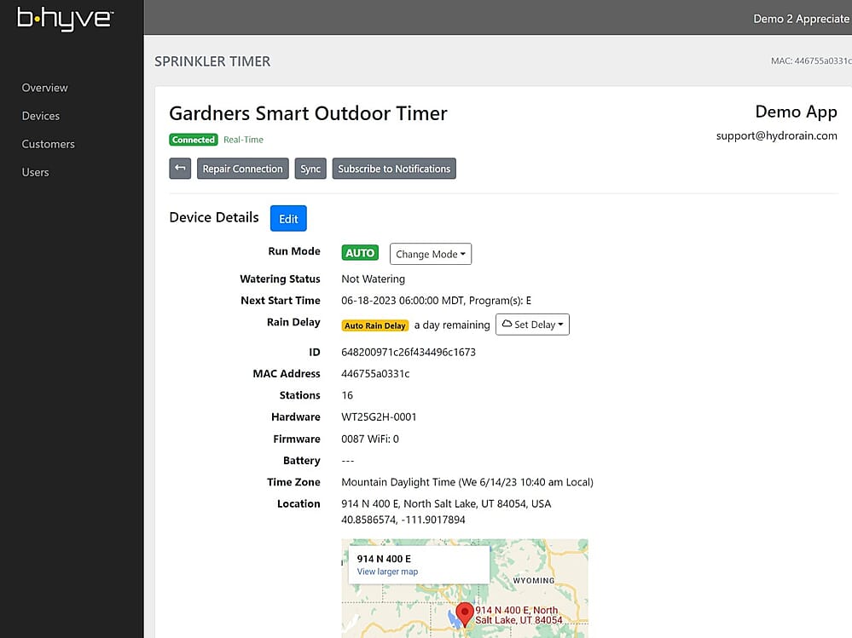Click the b-hyve logo
The image size is (852, 638).
(65, 19)
